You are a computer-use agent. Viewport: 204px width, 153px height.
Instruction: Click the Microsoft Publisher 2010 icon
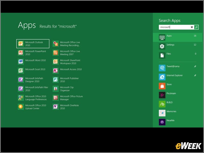click(55, 80)
